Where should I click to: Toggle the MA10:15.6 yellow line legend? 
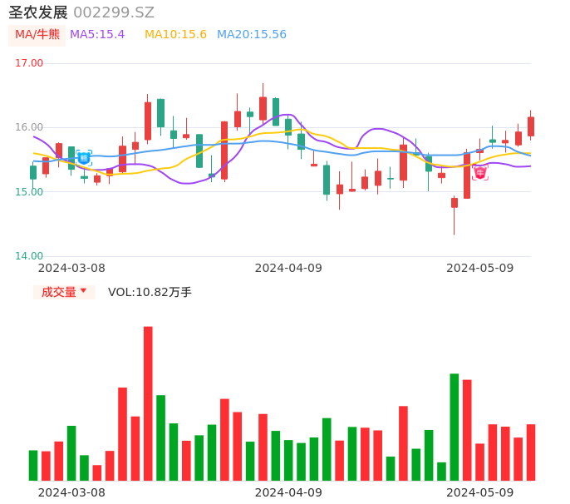point(175,35)
